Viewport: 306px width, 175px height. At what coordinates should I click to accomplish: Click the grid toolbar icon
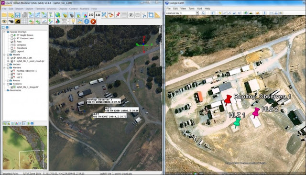click(x=24, y=22)
